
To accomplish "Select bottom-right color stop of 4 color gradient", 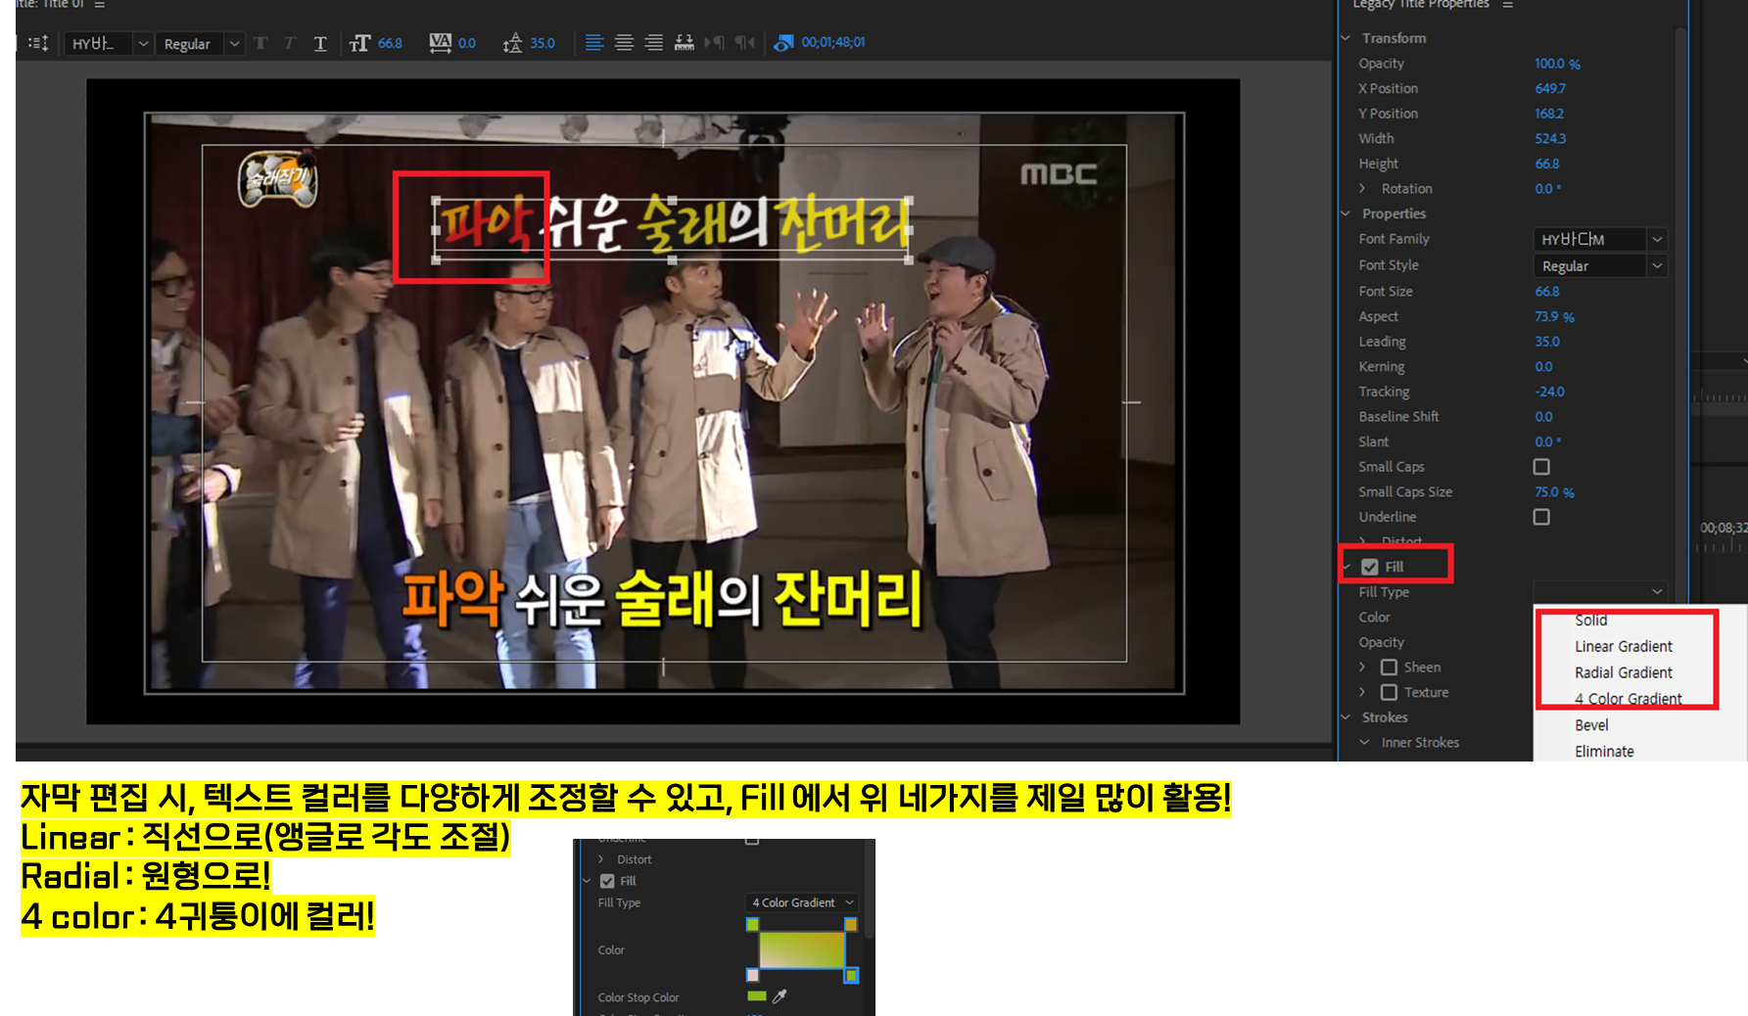I will click(x=851, y=975).
